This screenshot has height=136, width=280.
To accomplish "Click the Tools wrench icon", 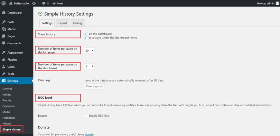I will click(x=4, y=74).
